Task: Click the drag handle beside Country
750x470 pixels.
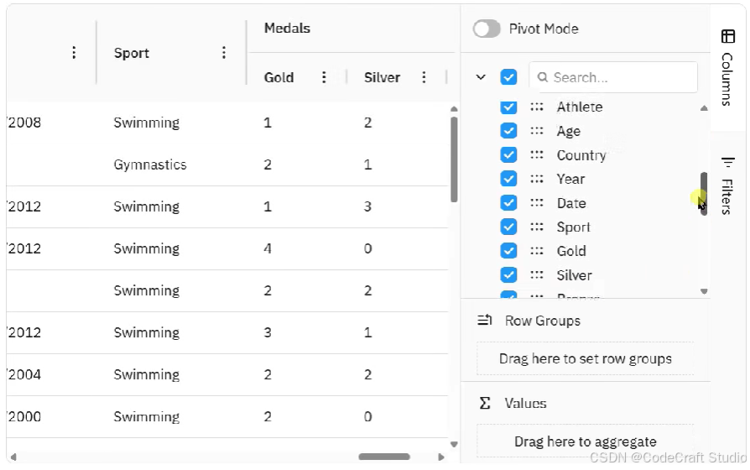Action: (x=536, y=155)
